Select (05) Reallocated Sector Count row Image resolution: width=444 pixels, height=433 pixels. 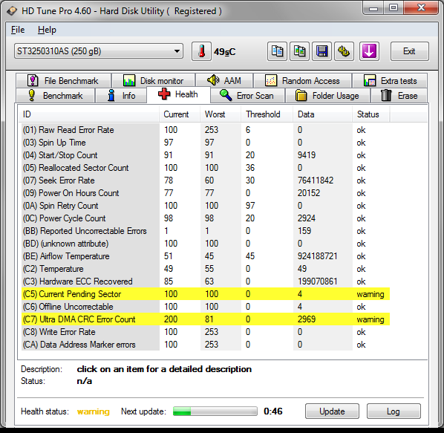tap(205, 168)
